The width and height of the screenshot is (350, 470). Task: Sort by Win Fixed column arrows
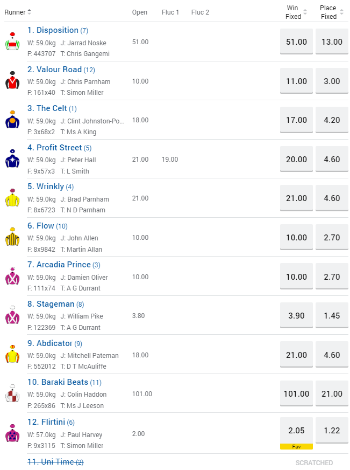coord(305,12)
